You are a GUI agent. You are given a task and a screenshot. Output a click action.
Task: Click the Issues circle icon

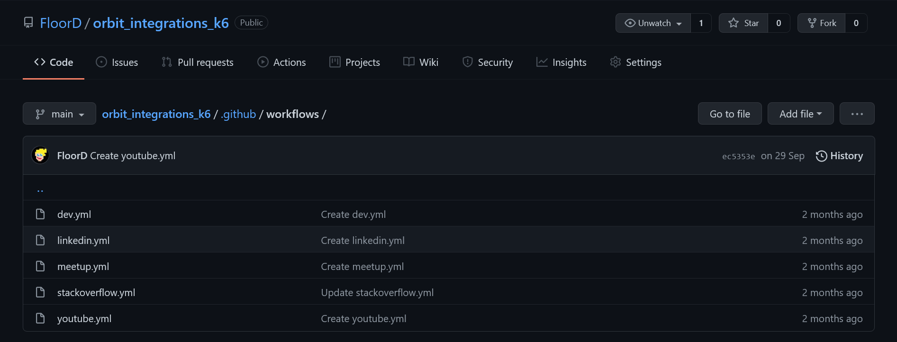101,62
